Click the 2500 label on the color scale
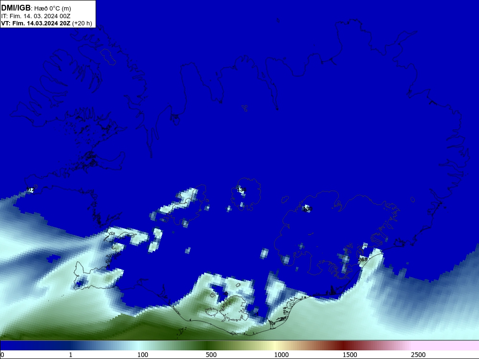The image size is (479, 359). (418, 355)
